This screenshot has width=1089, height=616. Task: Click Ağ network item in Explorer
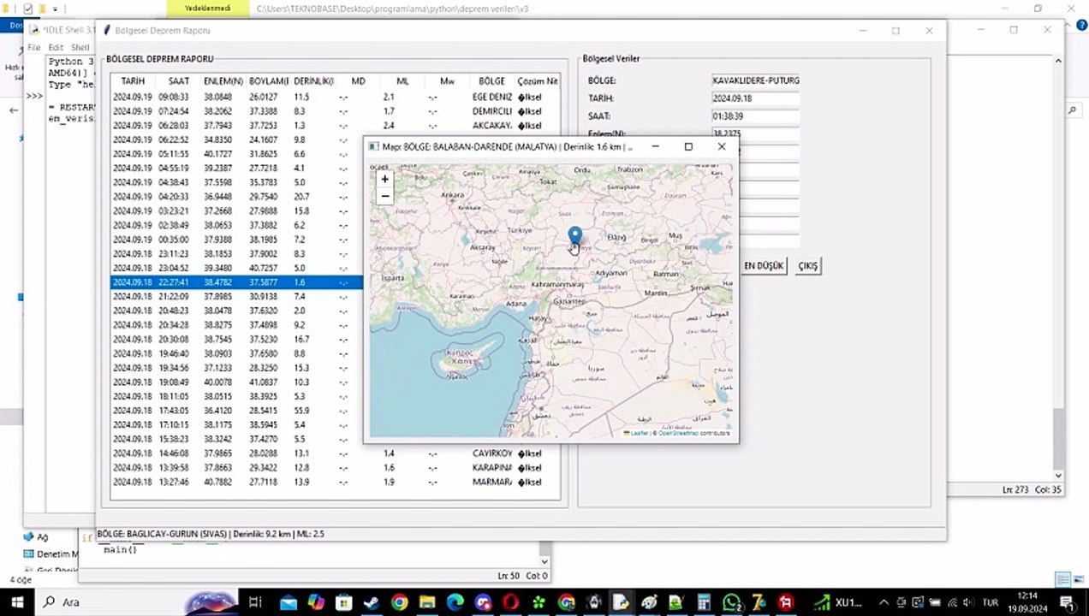click(x=36, y=537)
